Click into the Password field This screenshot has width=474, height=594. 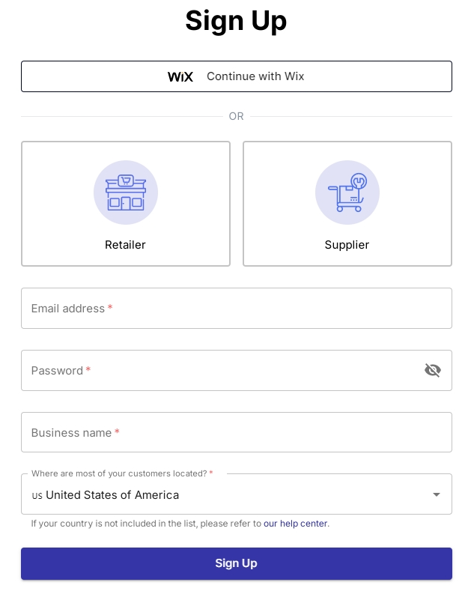click(221, 370)
